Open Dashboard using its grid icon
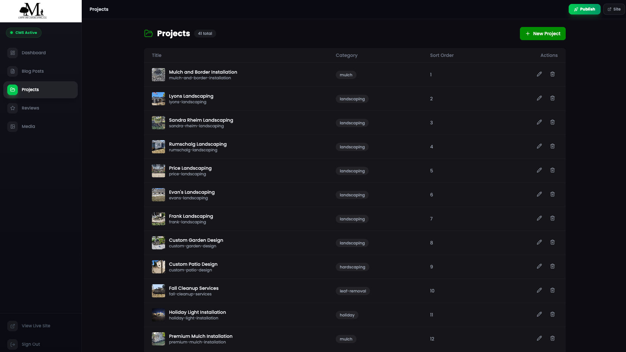 click(12, 53)
